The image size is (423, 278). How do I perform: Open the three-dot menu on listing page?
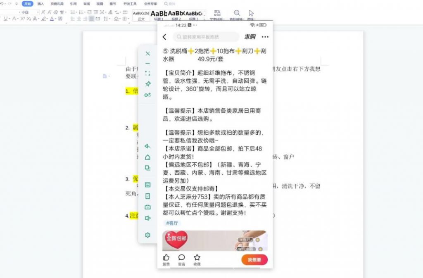click(x=265, y=37)
